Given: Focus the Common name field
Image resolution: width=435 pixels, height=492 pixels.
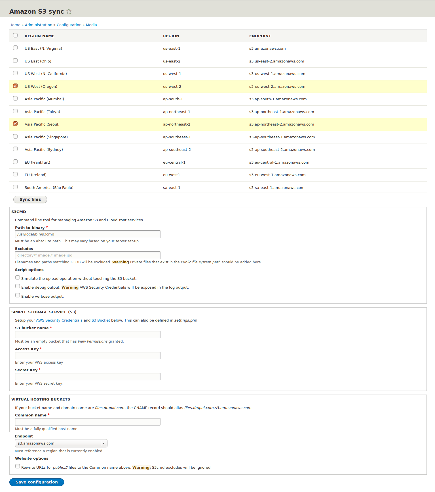Looking at the screenshot, I should 88,422.
